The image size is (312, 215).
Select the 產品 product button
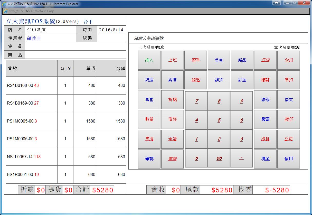242,60
